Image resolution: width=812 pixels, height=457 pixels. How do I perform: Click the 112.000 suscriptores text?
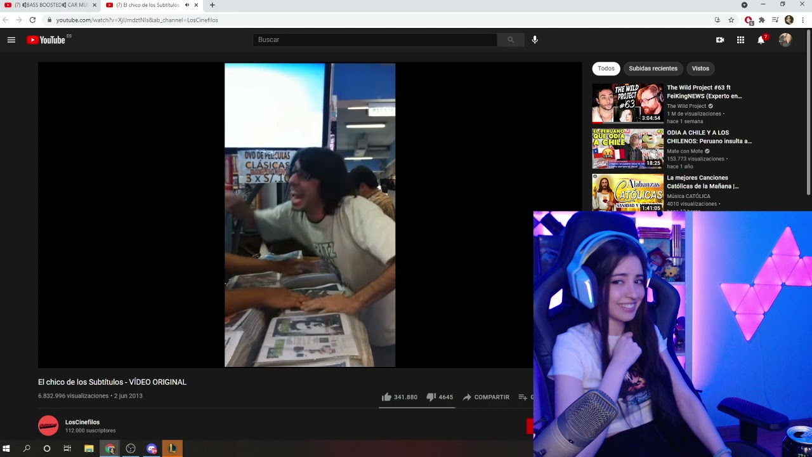pos(90,431)
